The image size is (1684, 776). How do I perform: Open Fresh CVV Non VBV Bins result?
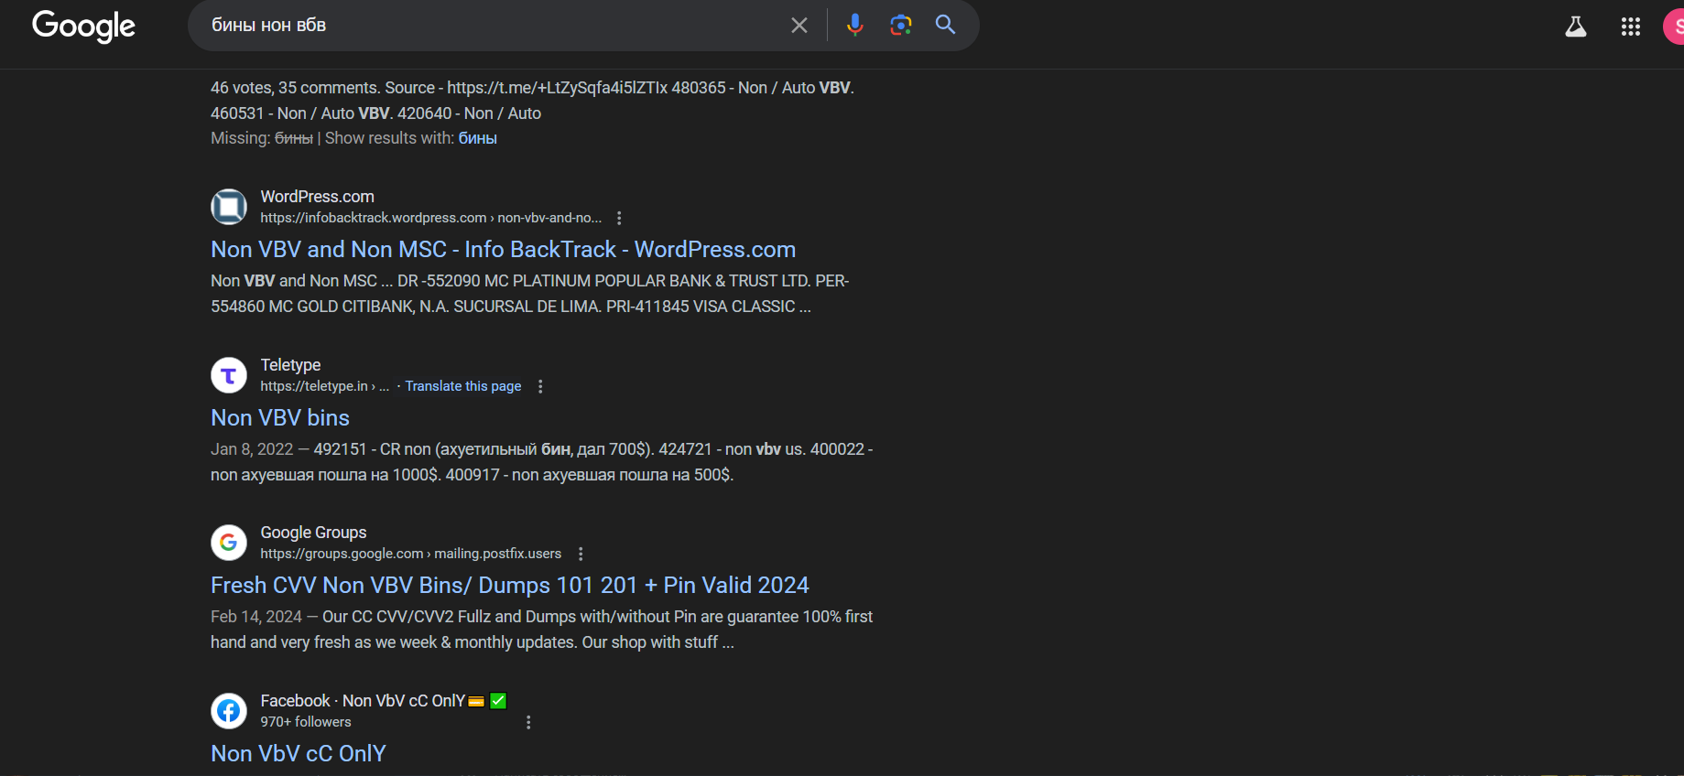(x=509, y=586)
